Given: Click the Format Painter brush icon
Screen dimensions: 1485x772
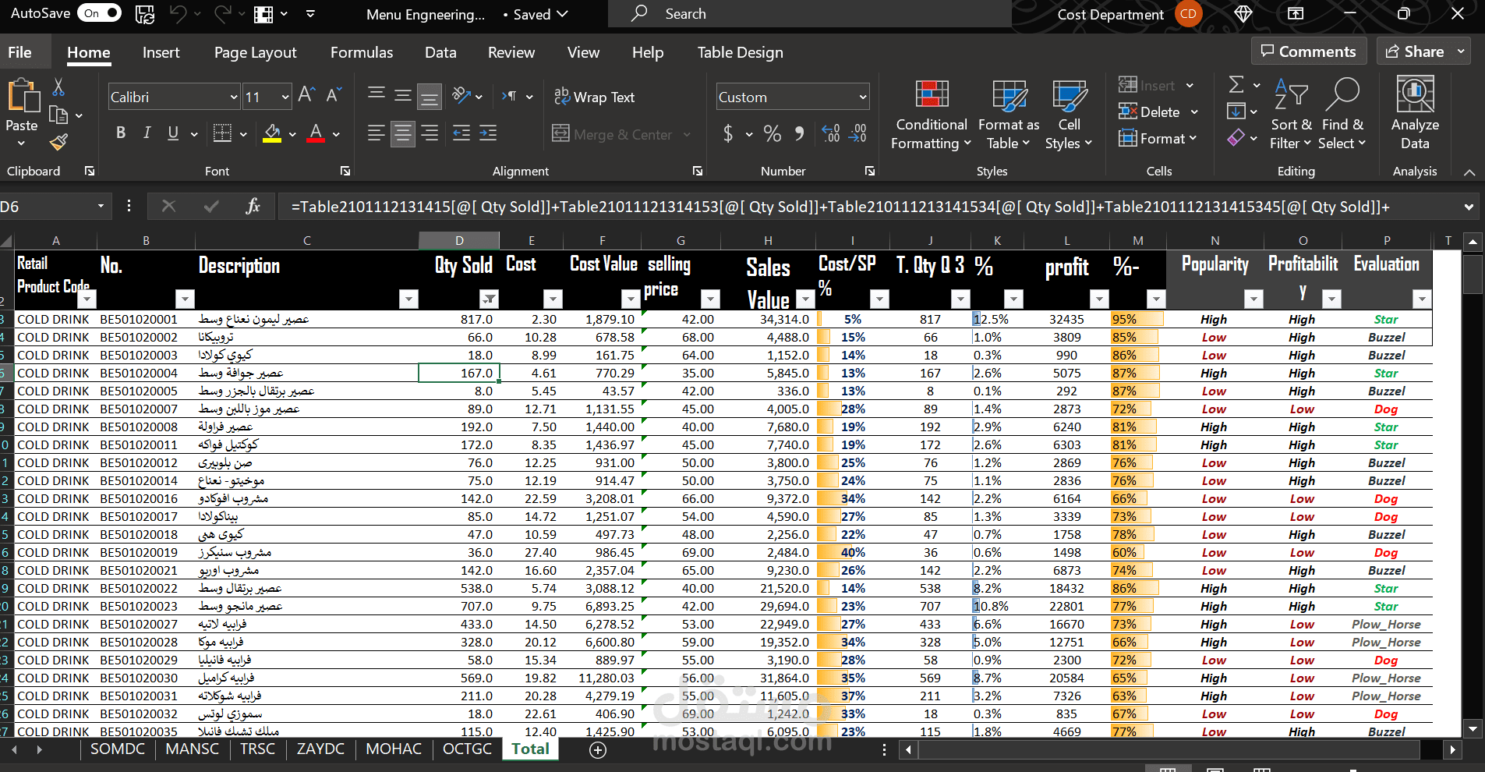Looking at the screenshot, I should (x=58, y=142).
